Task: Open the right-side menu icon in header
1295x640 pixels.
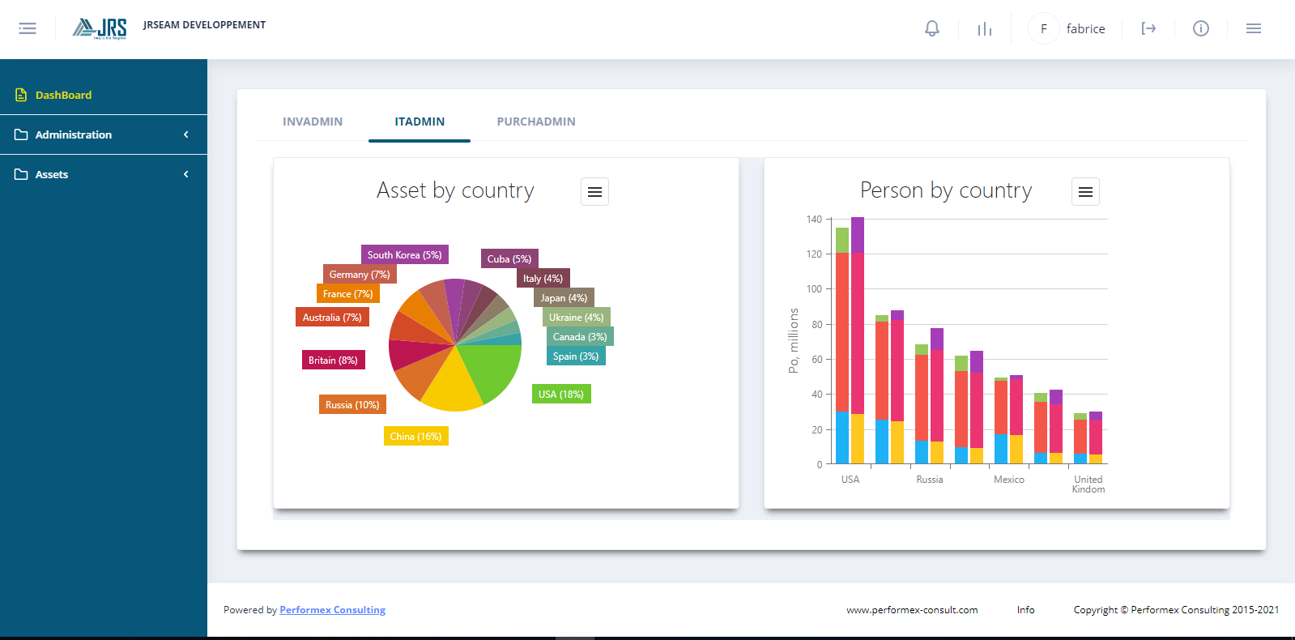Action: click(1253, 28)
